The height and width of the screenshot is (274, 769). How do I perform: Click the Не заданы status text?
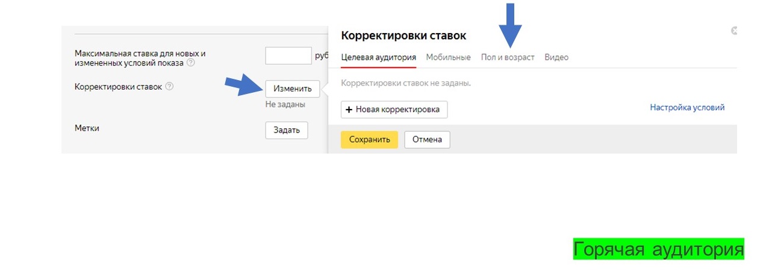(x=285, y=104)
